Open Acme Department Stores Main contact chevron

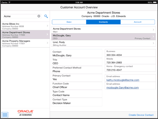tap(153, 30)
